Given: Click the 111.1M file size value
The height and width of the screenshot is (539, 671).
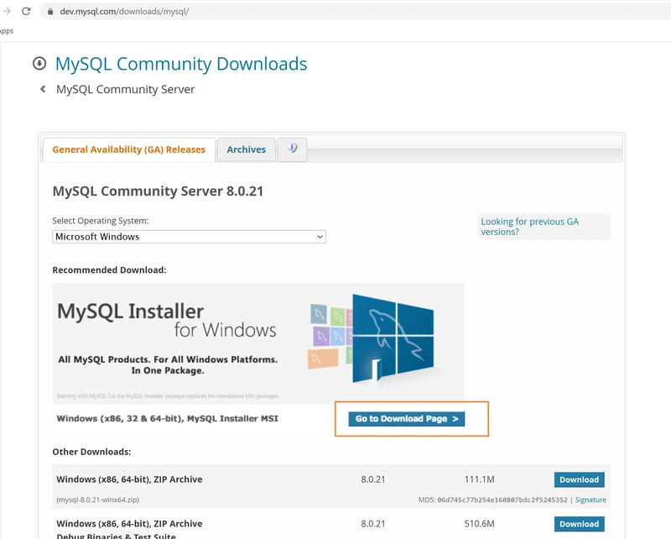Looking at the screenshot, I should click(x=479, y=479).
